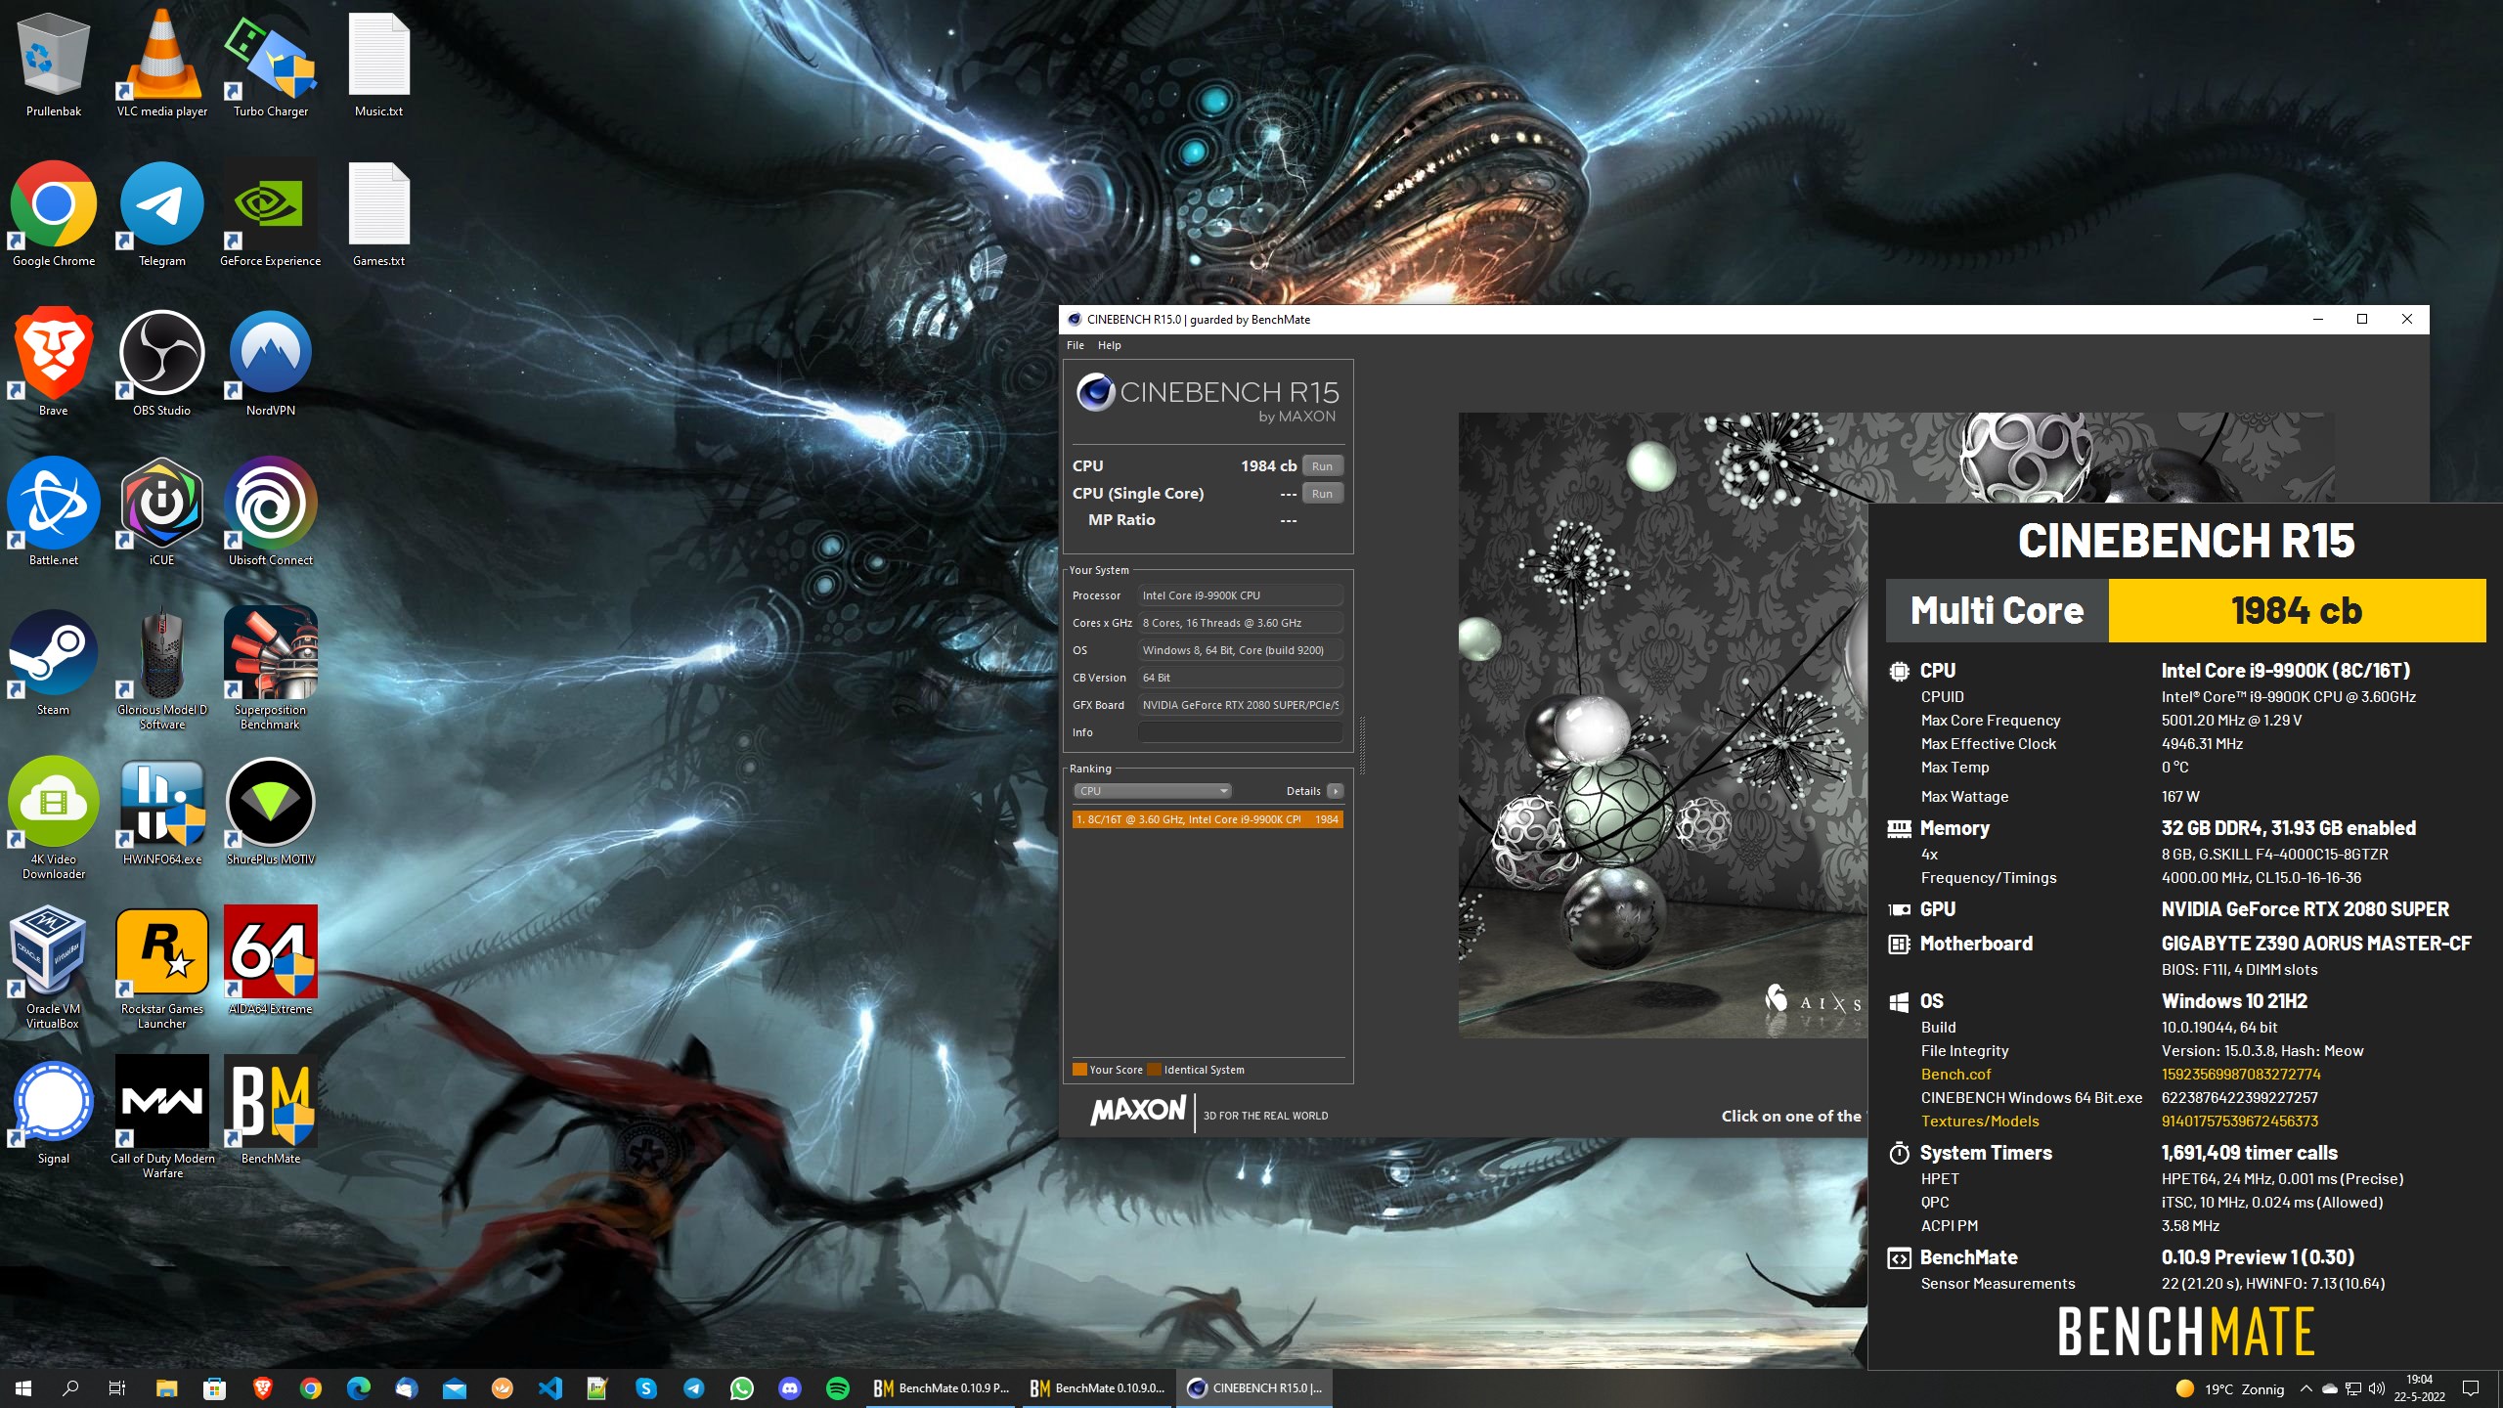
Task: Click the OS Windows icon in BenchMate panel
Action: [1899, 1001]
